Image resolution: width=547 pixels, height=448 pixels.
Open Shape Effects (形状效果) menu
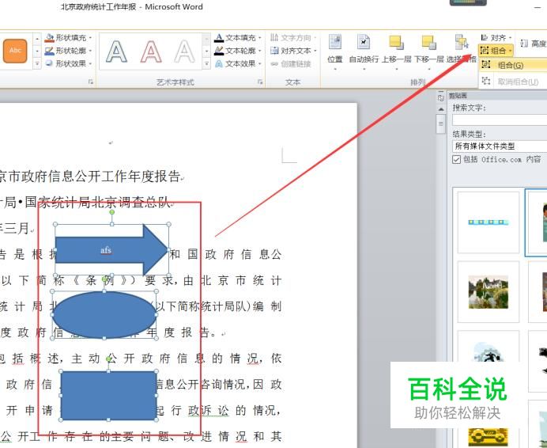69,63
